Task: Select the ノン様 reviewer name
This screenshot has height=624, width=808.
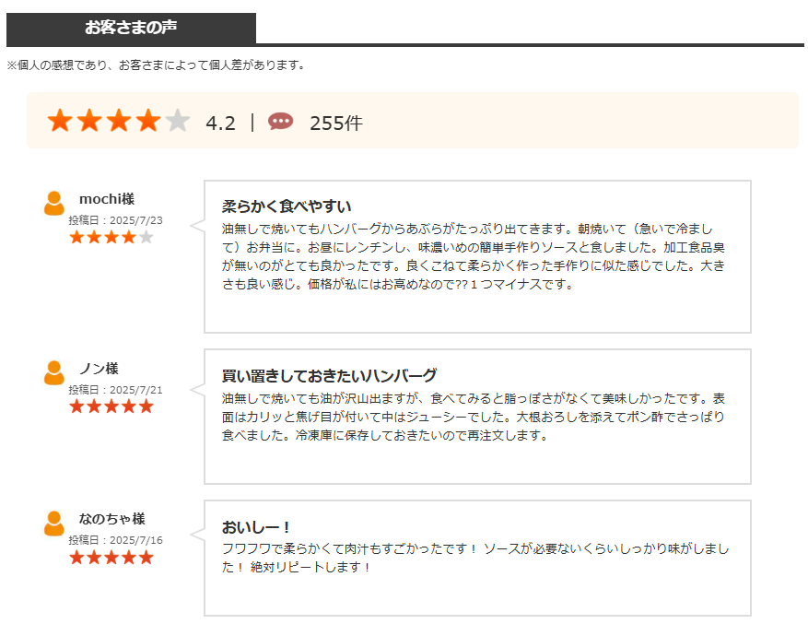Action: coord(99,369)
